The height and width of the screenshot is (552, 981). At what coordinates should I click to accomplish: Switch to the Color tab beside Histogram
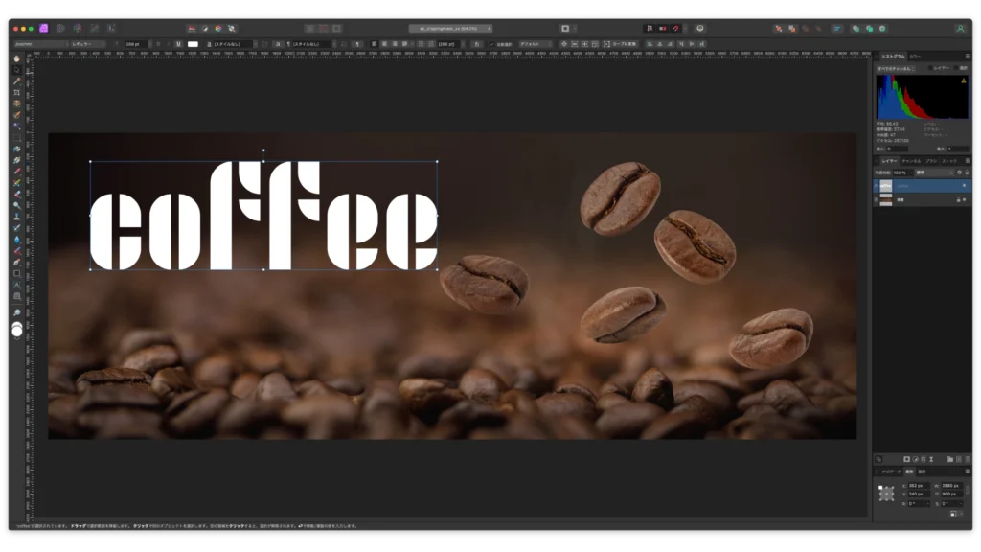[915, 57]
